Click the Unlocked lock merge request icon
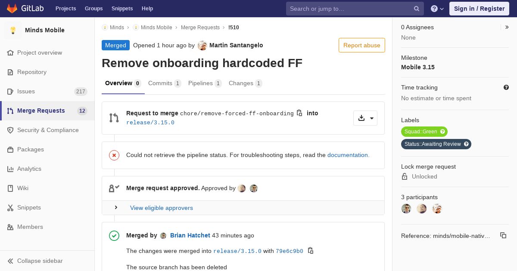The height and width of the screenshot is (271, 517). [405, 176]
